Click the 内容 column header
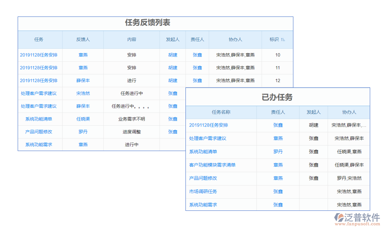The image size is (384, 230). pyautogui.click(x=132, y=39)
